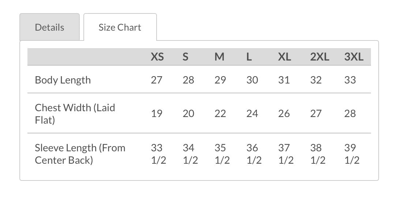Select the Chest Width (Laid Flat) label
Image resolution: width=394 pixels, height=202 pixels.
click(75, 114)
